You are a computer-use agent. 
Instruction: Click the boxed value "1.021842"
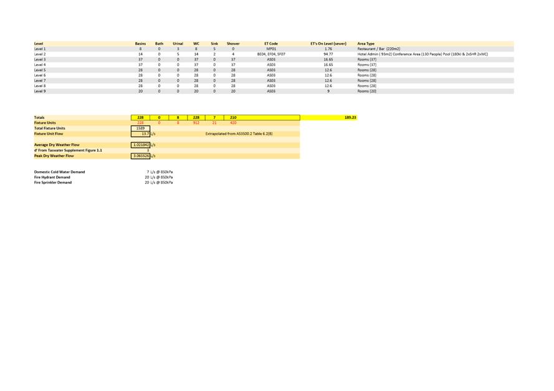pyautogui.click(x=140, y=144)
